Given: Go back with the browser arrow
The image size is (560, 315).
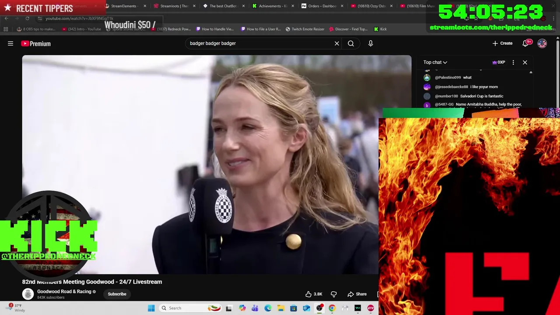Looking at the screenshot, I should pyautogui.click(x=6, y=18).
